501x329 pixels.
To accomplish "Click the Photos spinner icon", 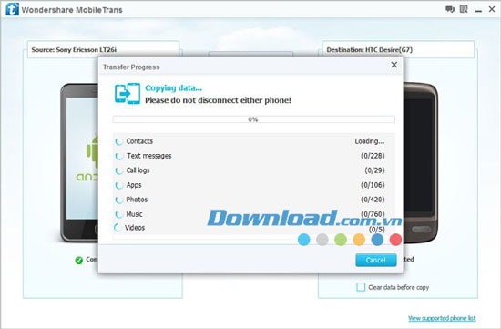I will coord(119,200).
